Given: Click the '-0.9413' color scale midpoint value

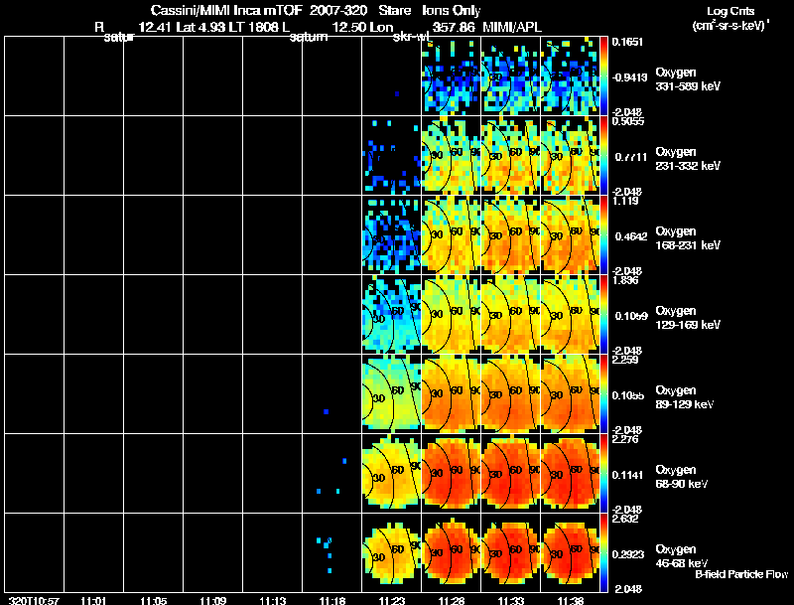Looking at the screenshot, I should click(x=629, y=77).
